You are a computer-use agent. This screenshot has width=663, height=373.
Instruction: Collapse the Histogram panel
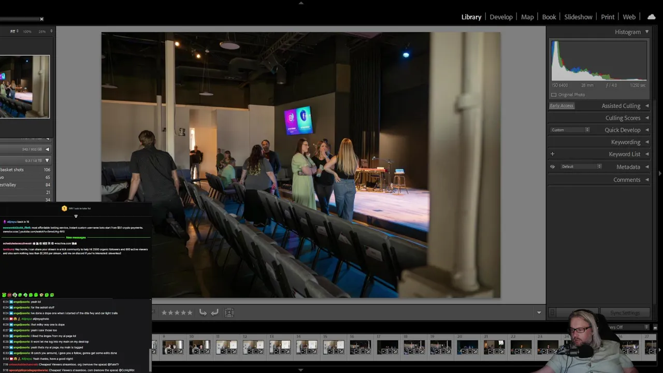tap(646, 32)
